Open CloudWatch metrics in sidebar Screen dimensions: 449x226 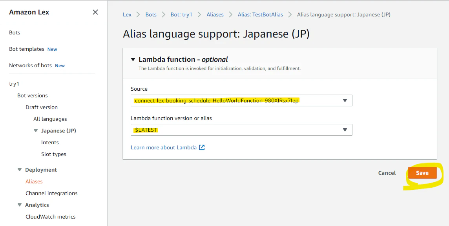tap(51, 217)
